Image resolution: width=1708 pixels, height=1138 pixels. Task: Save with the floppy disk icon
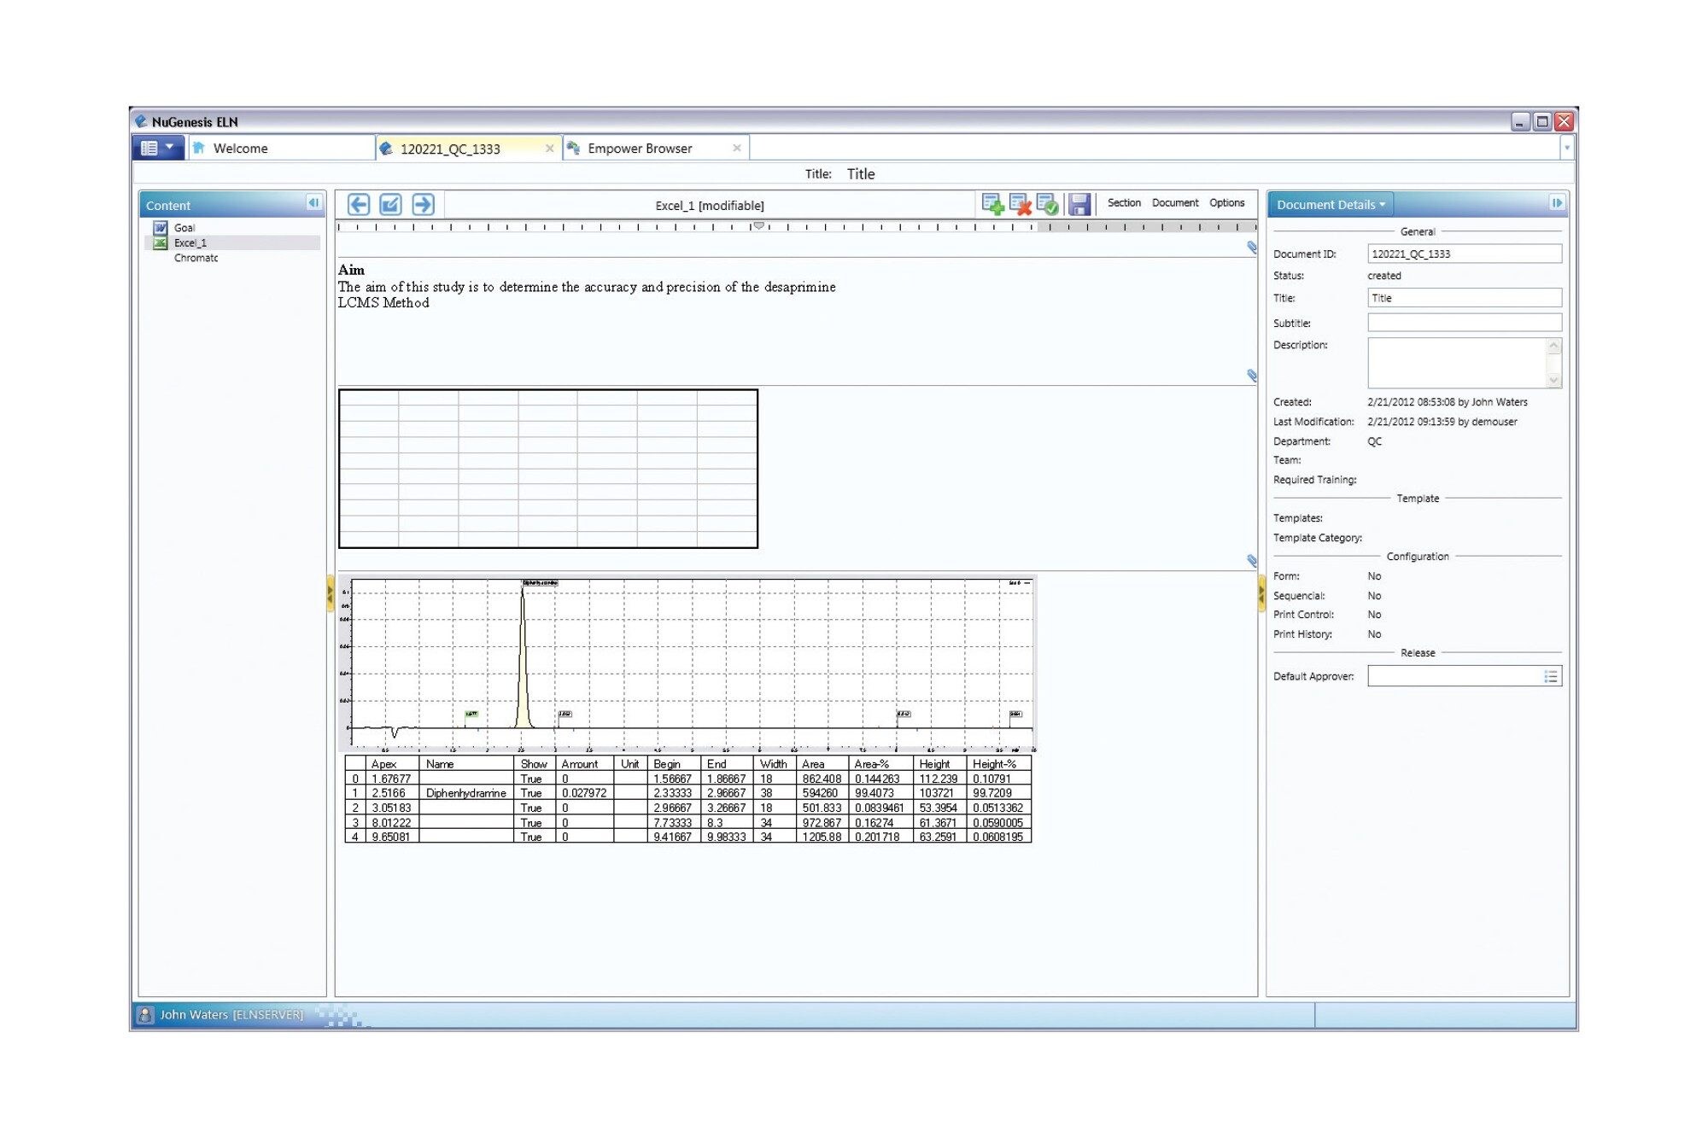coord(1079,204)
